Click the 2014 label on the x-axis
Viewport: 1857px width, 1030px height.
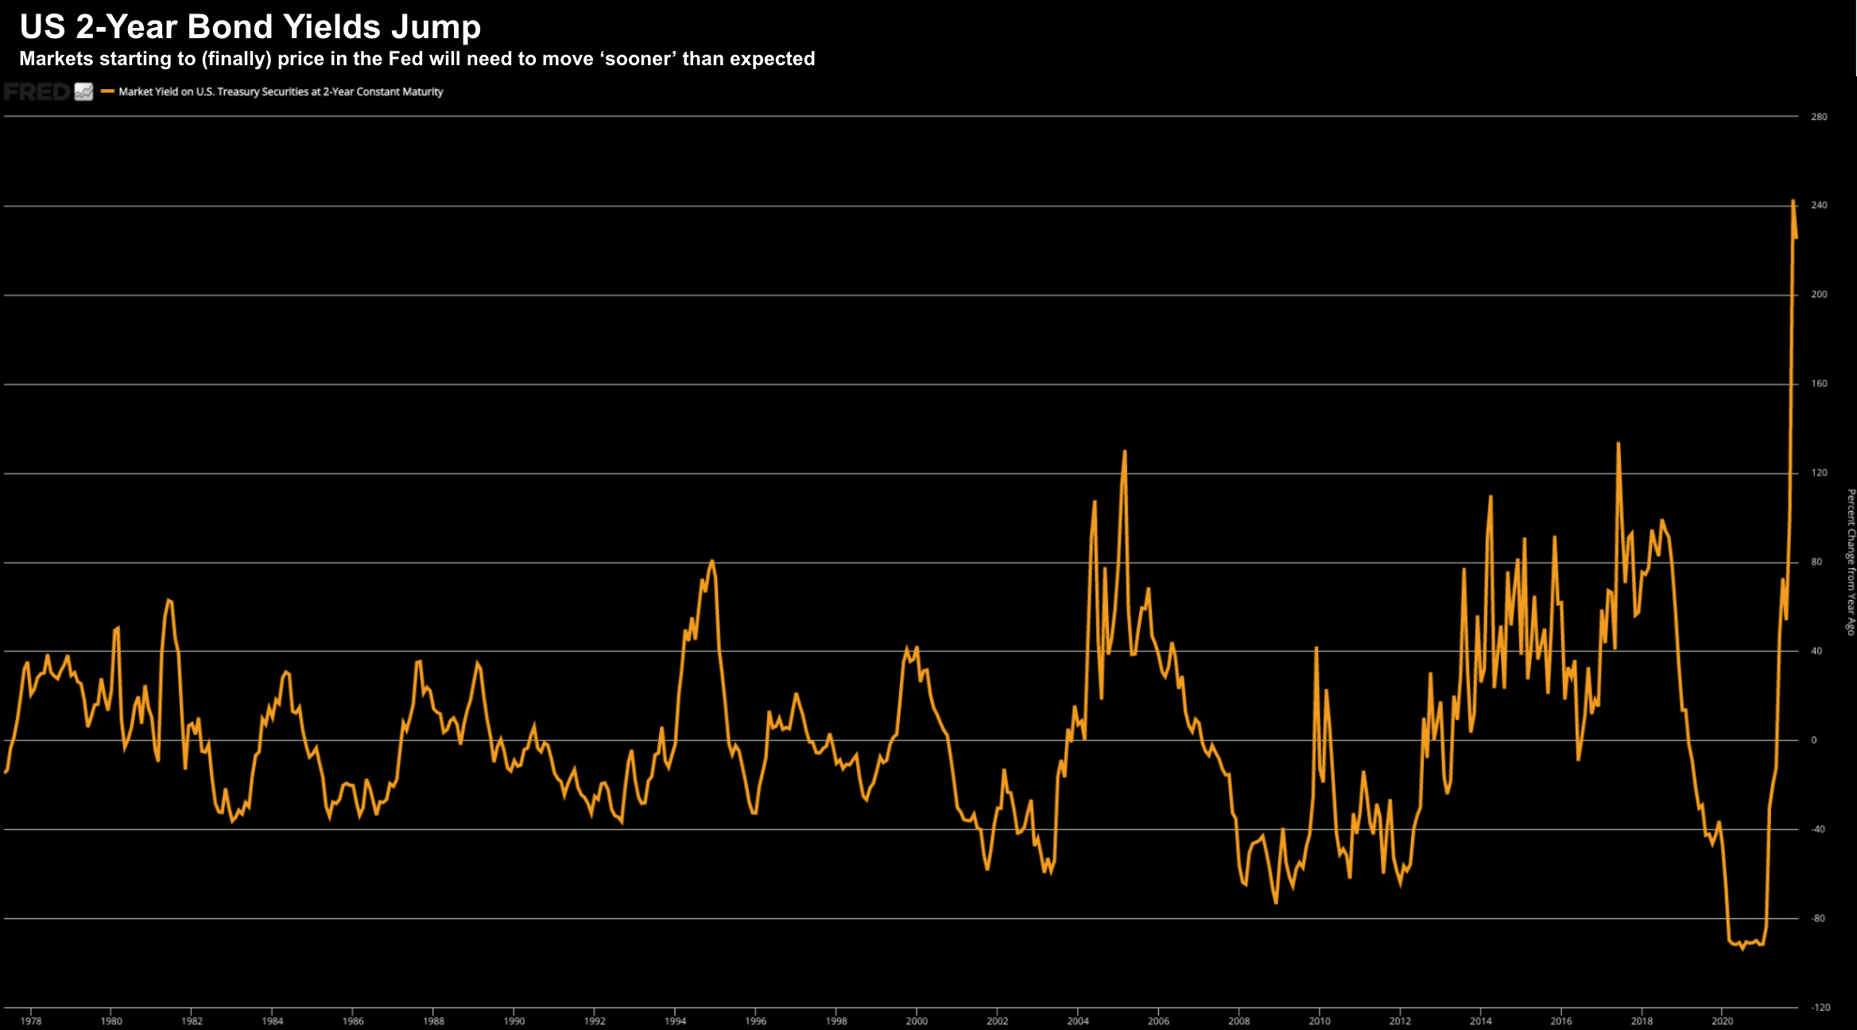click(1480, 1021)
